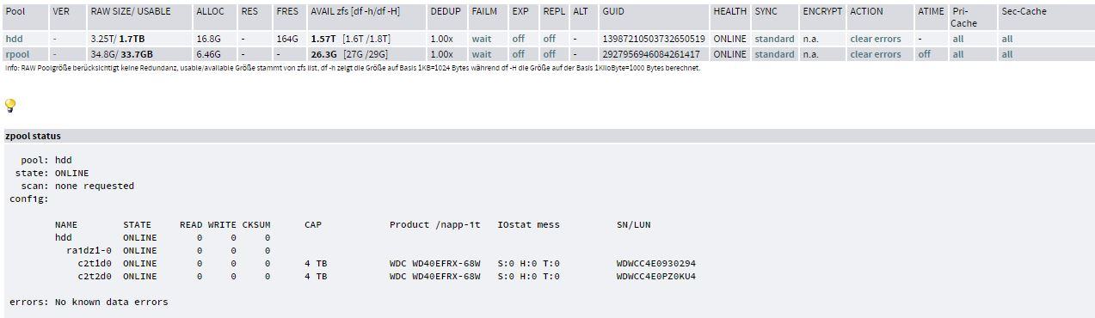Click ENCRYPT 'n.a.' in rpool row
The image size is (1095, 318).
click(810, 54)
